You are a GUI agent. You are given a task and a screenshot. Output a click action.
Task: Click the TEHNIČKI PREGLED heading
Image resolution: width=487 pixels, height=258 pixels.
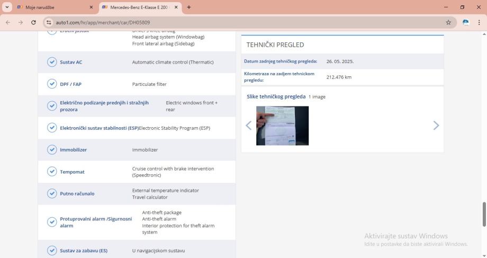tap(275, 45)
